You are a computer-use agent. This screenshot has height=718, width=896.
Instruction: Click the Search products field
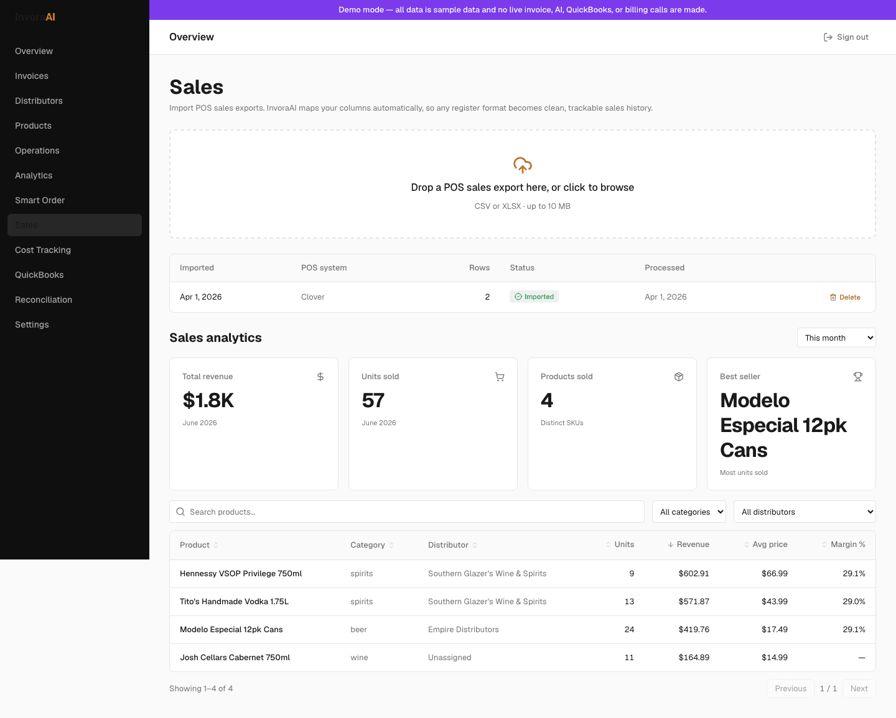(x=407, y=512)
